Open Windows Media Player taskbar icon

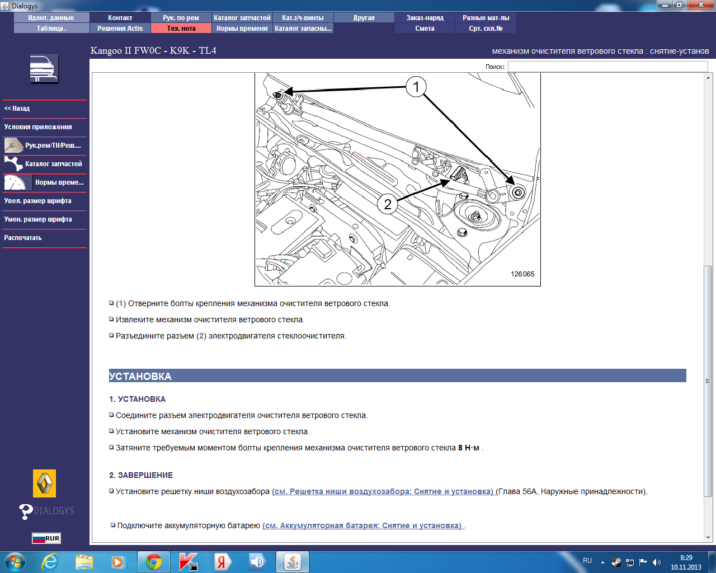119,562
